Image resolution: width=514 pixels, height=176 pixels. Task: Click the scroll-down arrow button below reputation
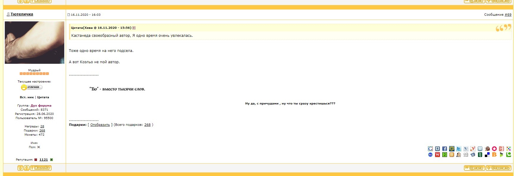click(x=26, y=168)
